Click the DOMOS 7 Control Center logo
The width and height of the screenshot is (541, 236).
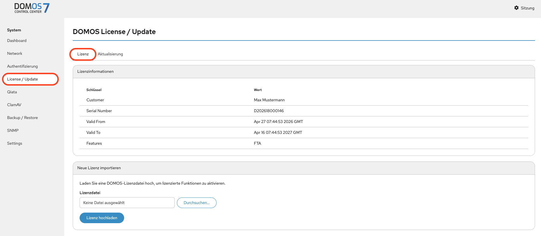pyautogui.click(x=32, y=8)
